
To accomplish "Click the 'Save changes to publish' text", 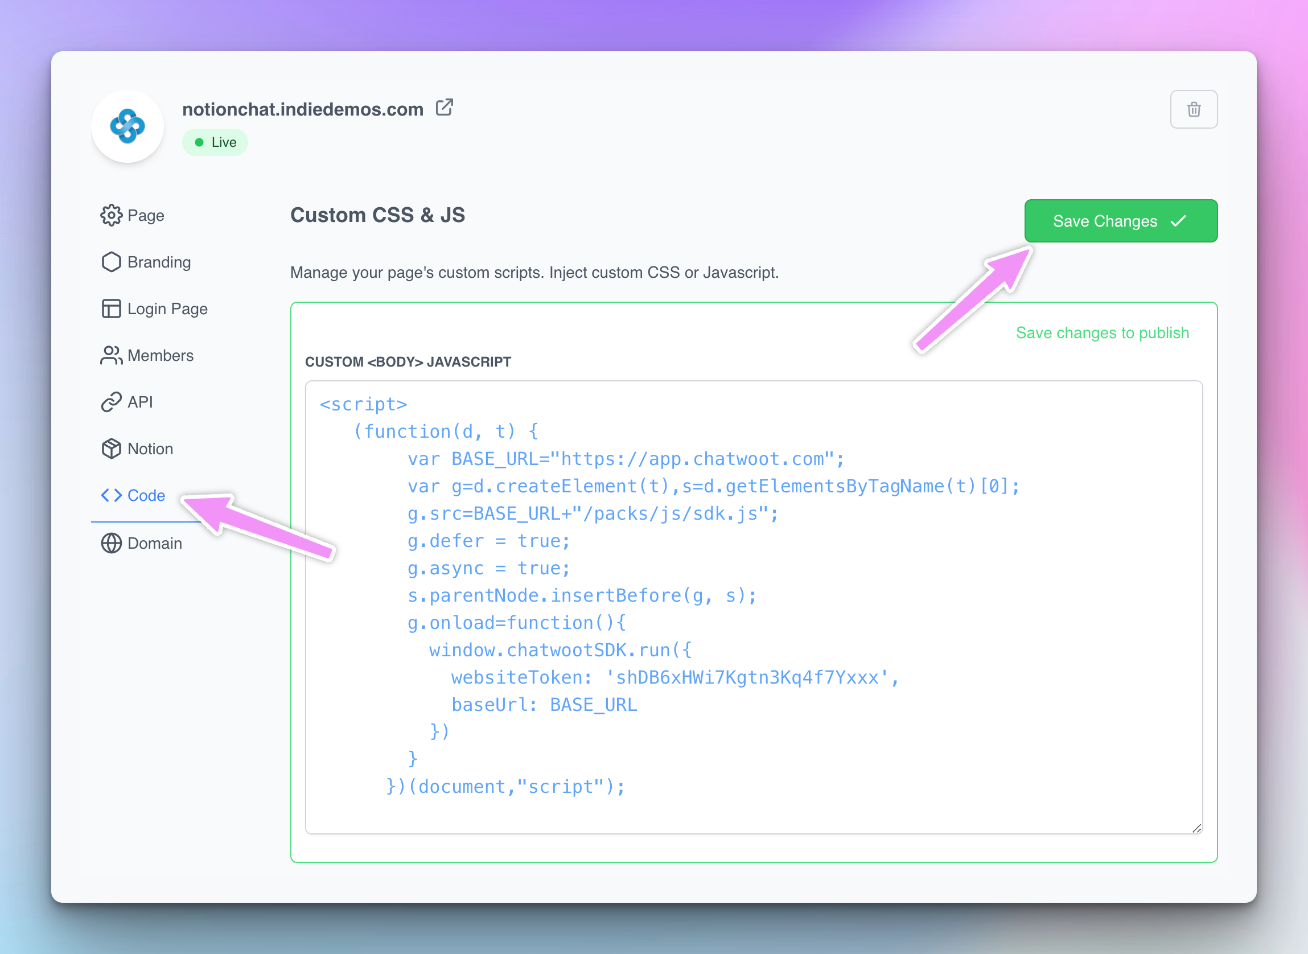I will (1102, 333).
